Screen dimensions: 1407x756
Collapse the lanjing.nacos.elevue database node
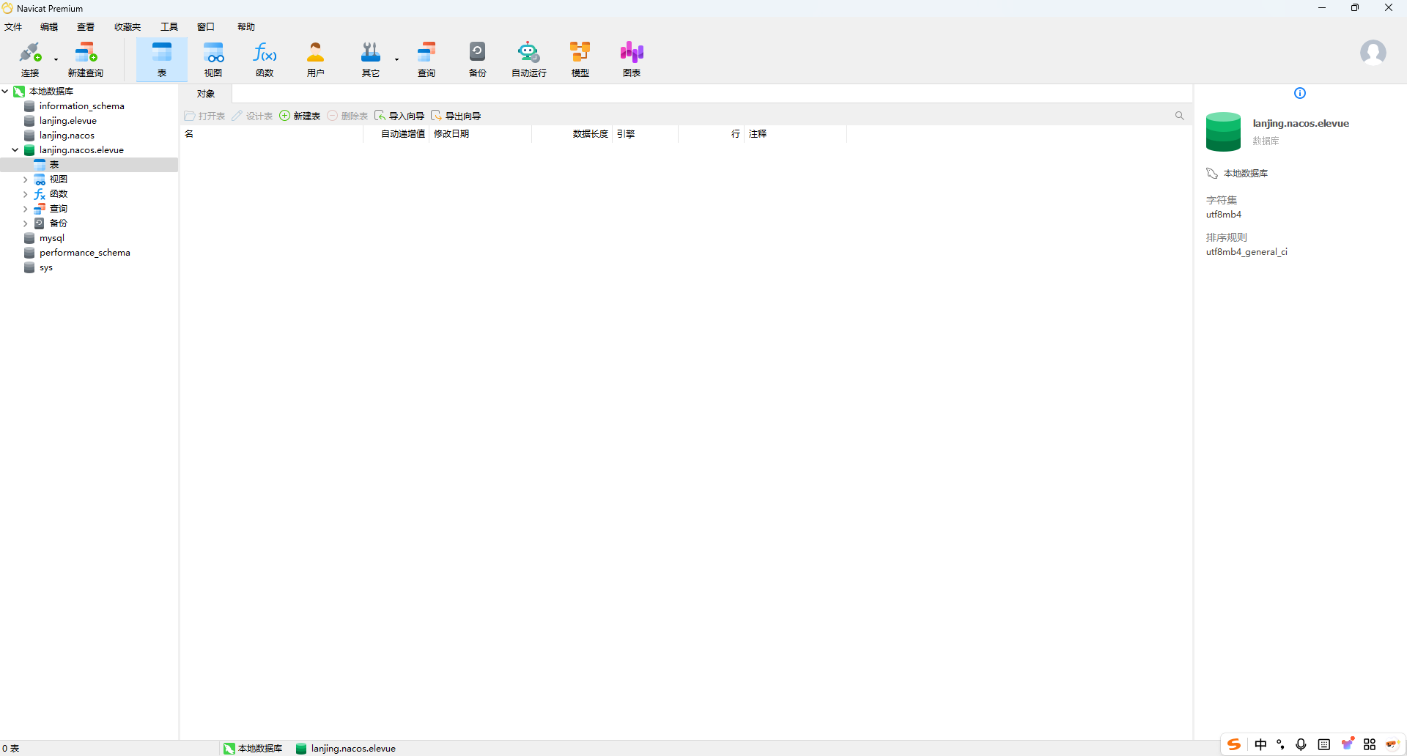(x=15, y=150)
